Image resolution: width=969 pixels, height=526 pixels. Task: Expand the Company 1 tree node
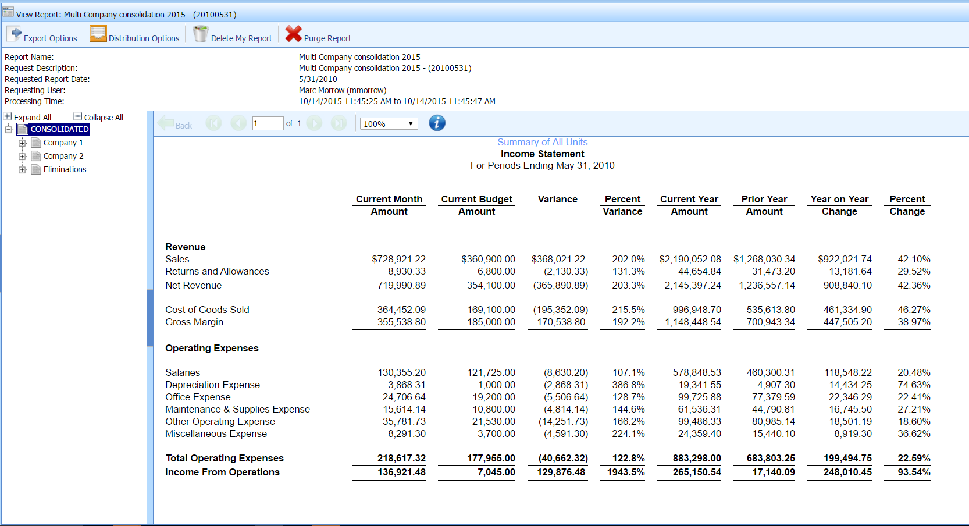(x=22, y=143)
